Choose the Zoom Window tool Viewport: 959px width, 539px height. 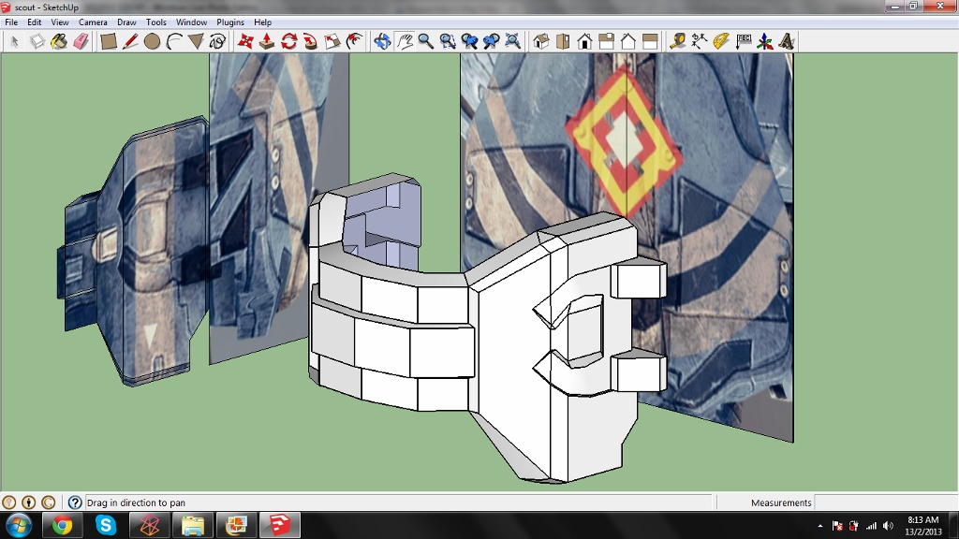(x=448, y=41)
